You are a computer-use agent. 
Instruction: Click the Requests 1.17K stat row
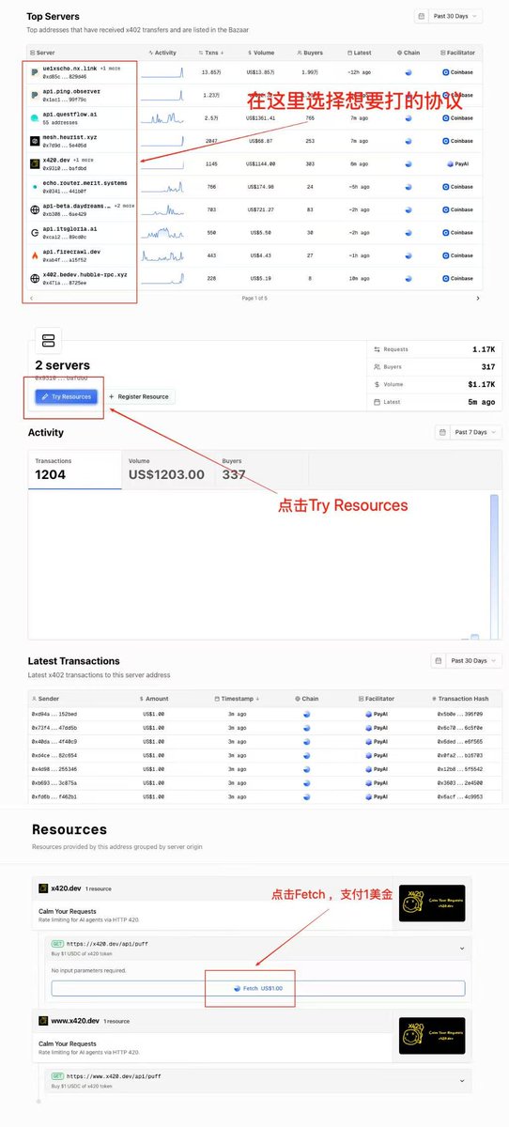pos(434,349)
